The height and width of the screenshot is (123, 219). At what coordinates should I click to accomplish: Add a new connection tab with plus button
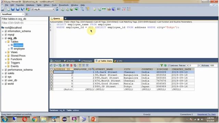click(27, 14)
